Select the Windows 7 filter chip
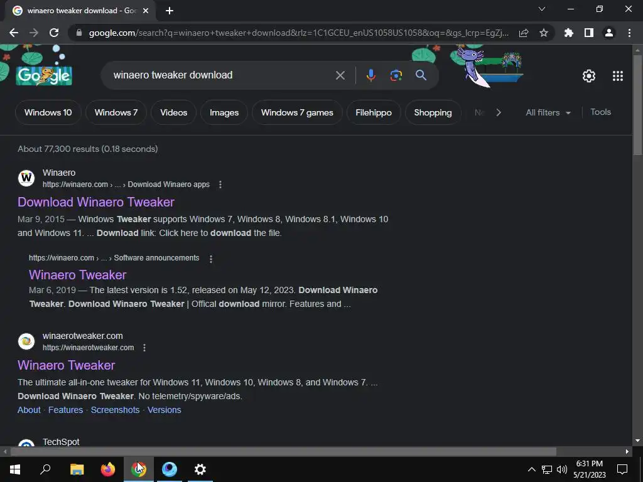This screenshot has width=643, height=482. (x=116, y=112)
